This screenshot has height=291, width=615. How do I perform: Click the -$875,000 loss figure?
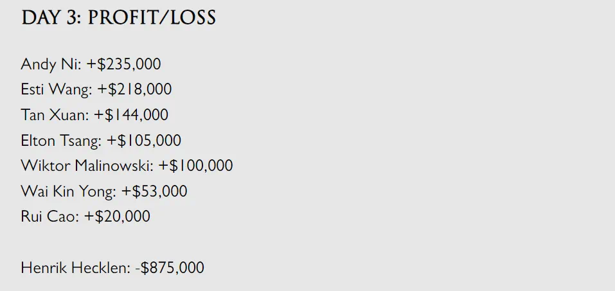pos(170,267)
